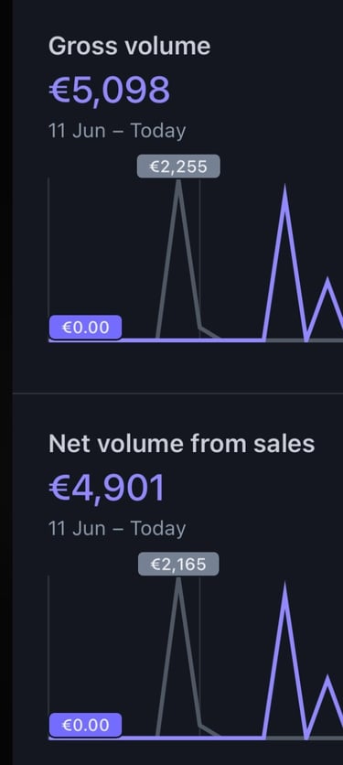Click small gray tail bump in Net volume chart

[x=209, y=730]
